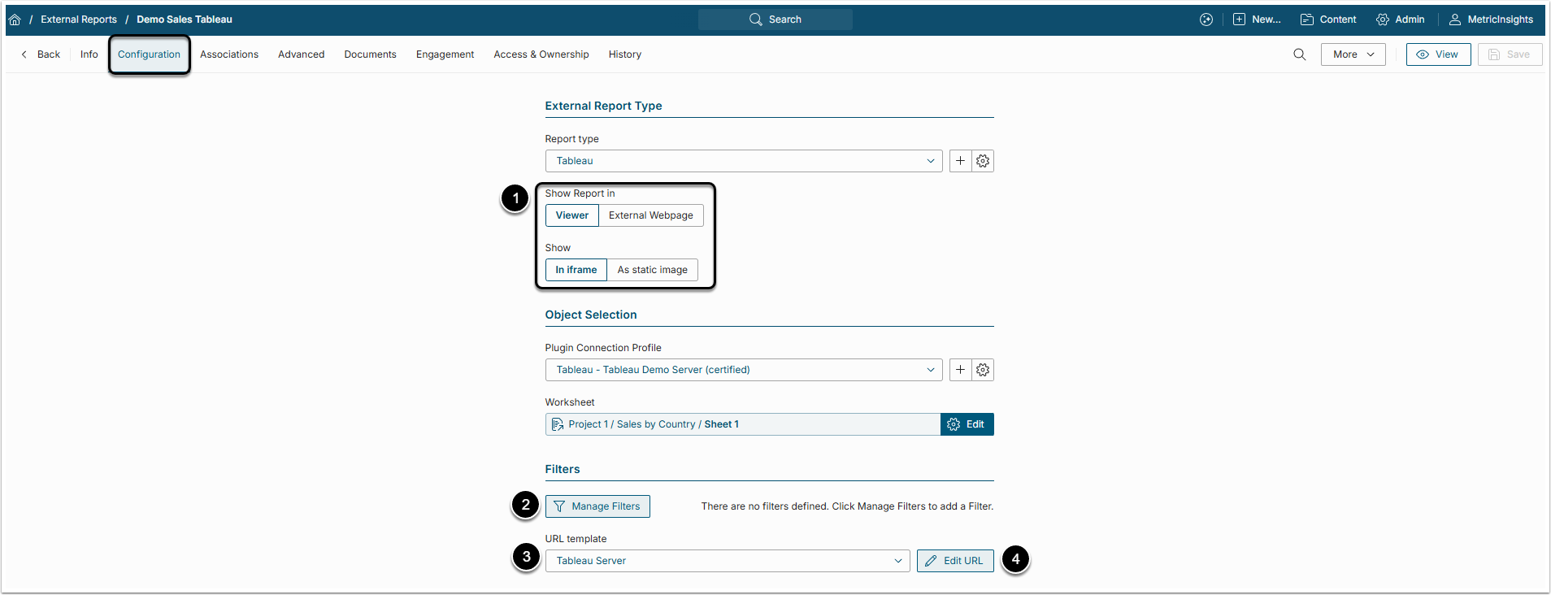Select Viewer display option
The image size is (1551, 595).
point(572,215)
